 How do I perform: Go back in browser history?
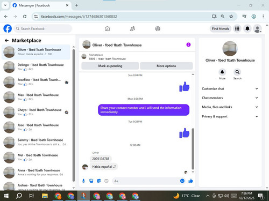(6, 17)
